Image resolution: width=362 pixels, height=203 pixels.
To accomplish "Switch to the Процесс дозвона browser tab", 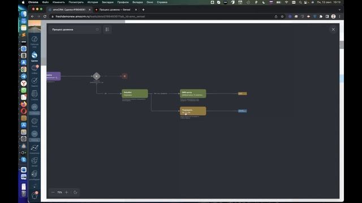I will pos(115,10).
